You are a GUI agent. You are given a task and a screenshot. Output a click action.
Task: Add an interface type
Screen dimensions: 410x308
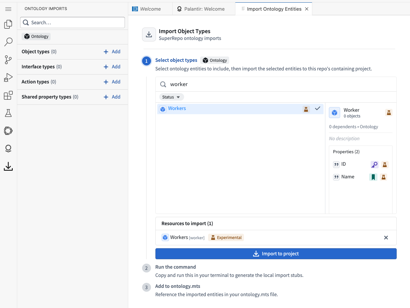tap(112, 67)
